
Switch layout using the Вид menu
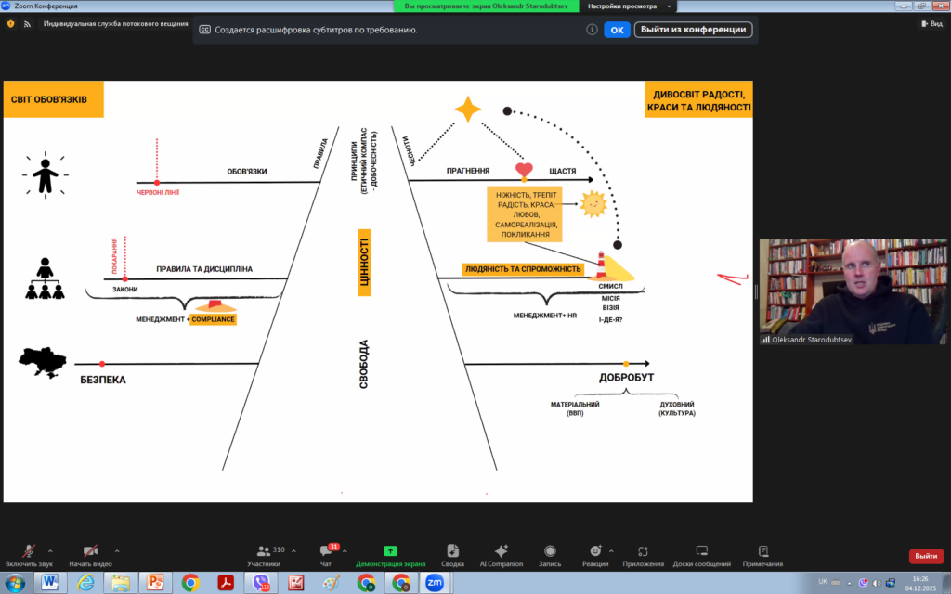pyautogui.click(x=931, y=24)
